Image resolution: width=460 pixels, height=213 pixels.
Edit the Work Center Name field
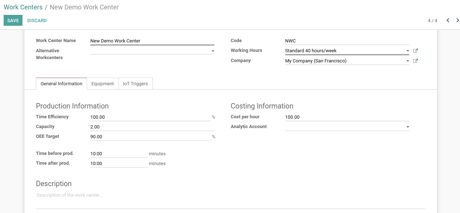[152, 41]
